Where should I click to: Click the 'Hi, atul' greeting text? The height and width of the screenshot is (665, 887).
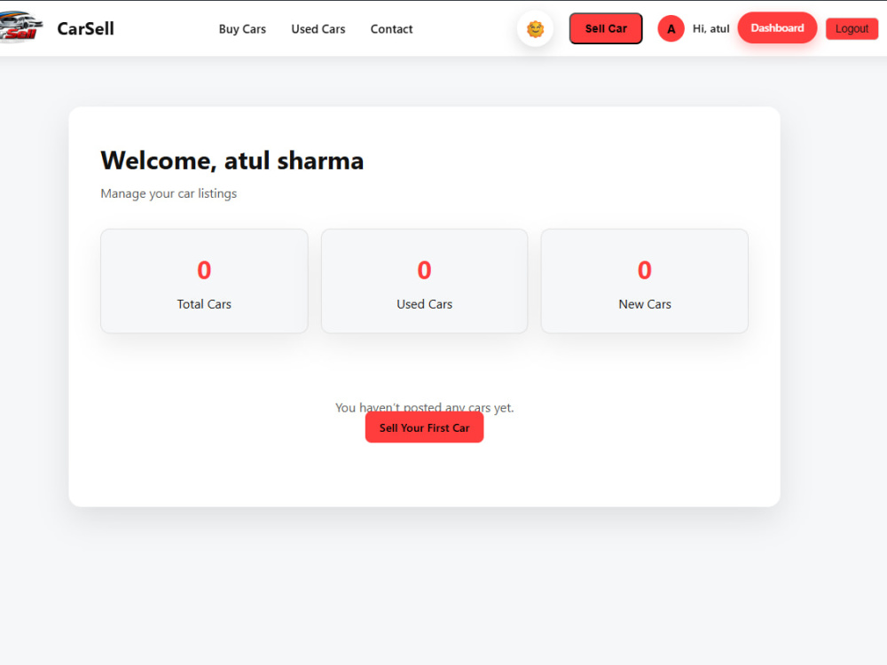(710, 29)
